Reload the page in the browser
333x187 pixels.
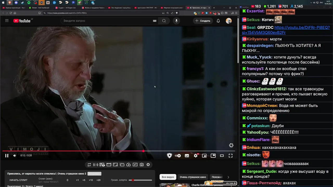(11, 13)
